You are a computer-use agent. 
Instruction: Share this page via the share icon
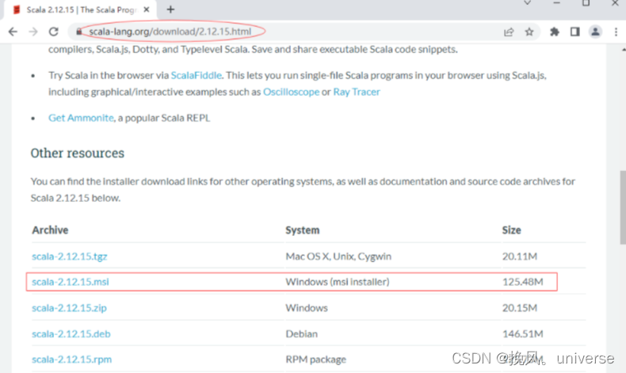[x=509, y=32]
